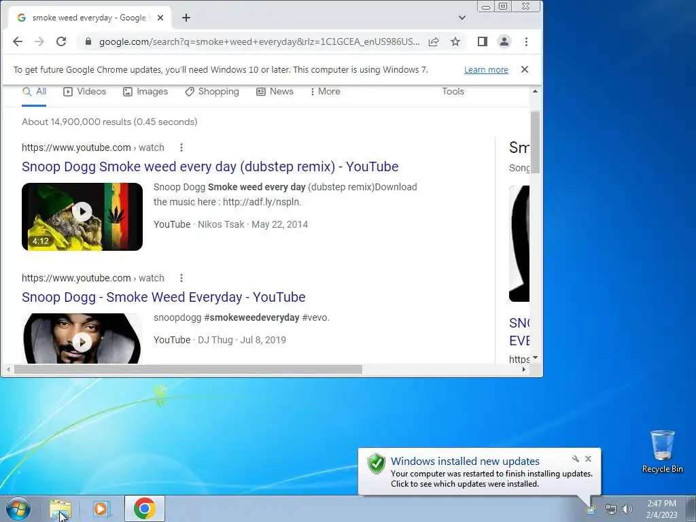Open the cut-off knowledge panel image
The image size is (696, 522).
(x=519, y=244)
